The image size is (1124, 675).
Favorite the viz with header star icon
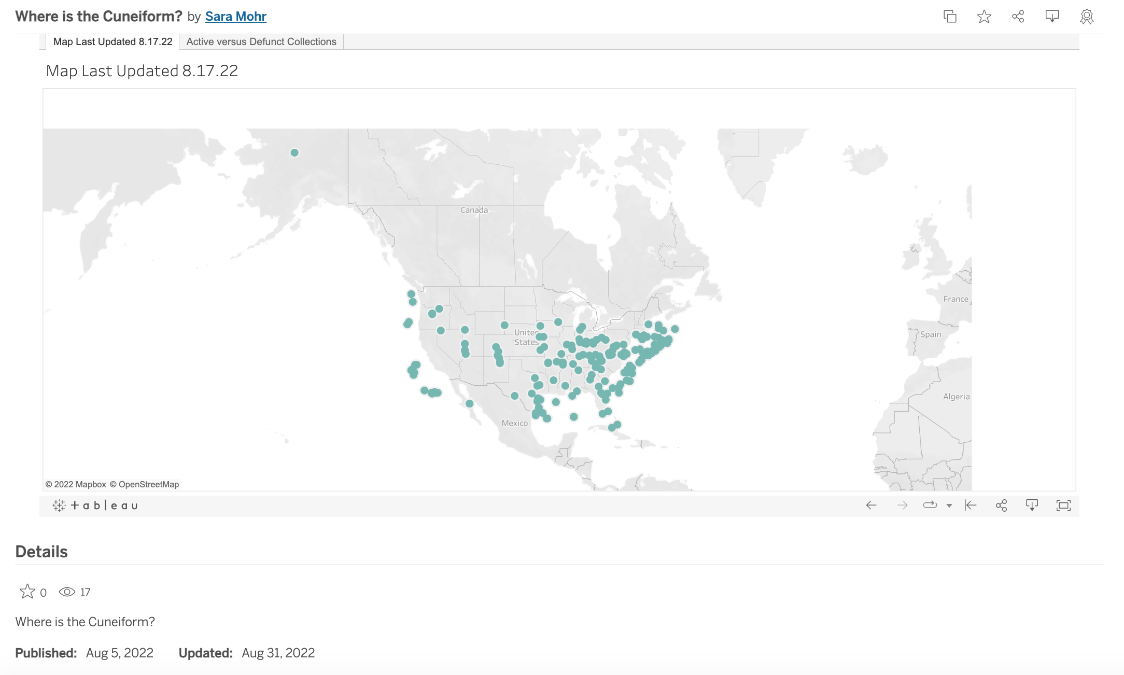pos(984,17)
